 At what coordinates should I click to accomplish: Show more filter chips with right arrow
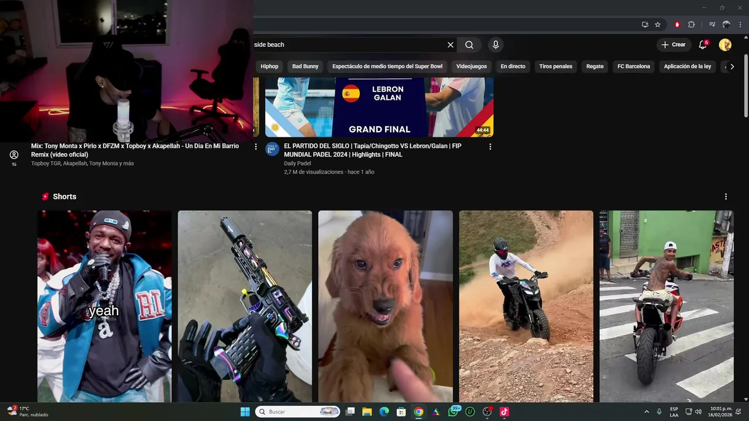(x=732, y=67)
